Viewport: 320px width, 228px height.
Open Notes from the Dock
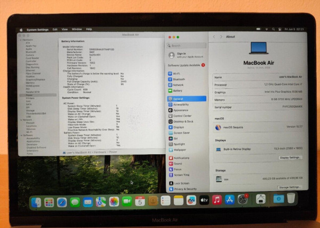click(179, 200)
